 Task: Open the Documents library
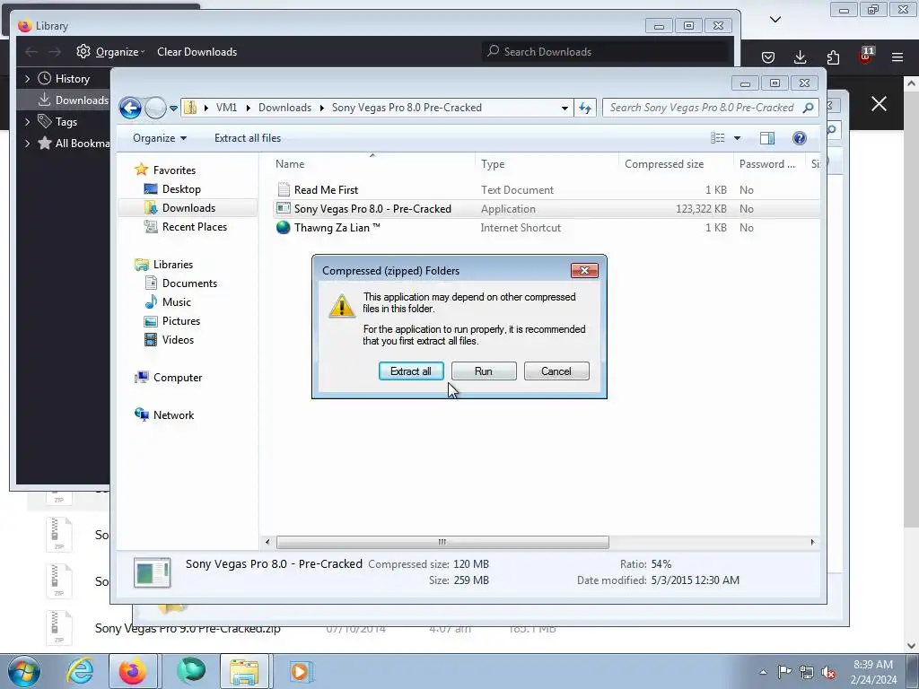tap(189, 283)
